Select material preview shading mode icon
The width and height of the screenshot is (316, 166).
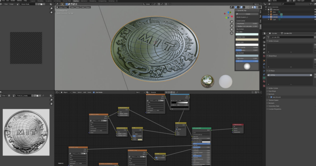[x=255, y=7]
